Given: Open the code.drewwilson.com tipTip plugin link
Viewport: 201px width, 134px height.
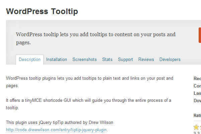Looking at the screenshot, I should click(57, 130).
